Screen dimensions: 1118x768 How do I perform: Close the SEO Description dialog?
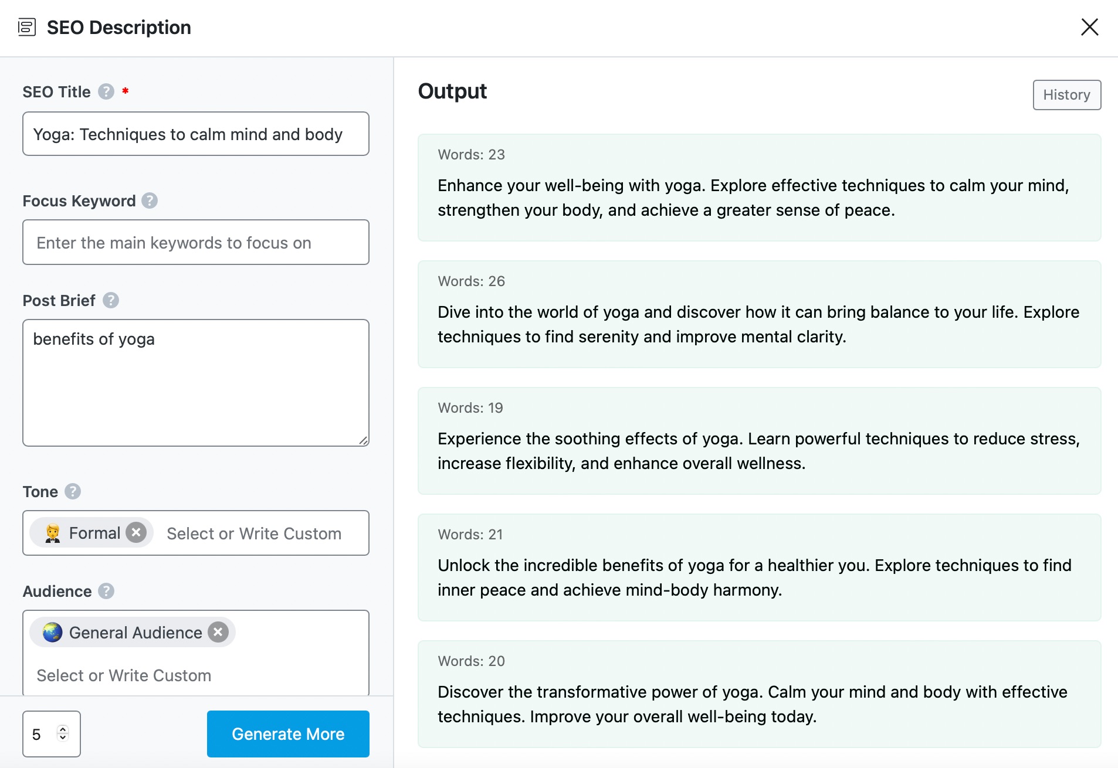coord(1089,27)
